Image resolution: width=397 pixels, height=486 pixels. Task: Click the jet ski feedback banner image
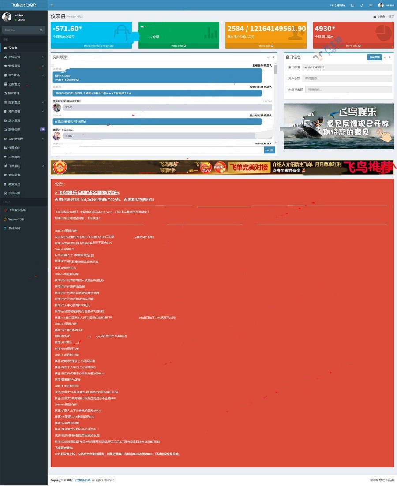(x=338, y=126)
